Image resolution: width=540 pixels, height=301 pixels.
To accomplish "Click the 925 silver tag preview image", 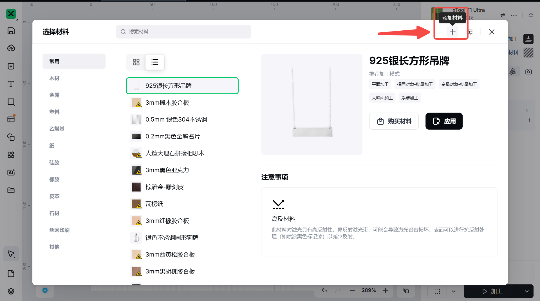I will point(312,104).
